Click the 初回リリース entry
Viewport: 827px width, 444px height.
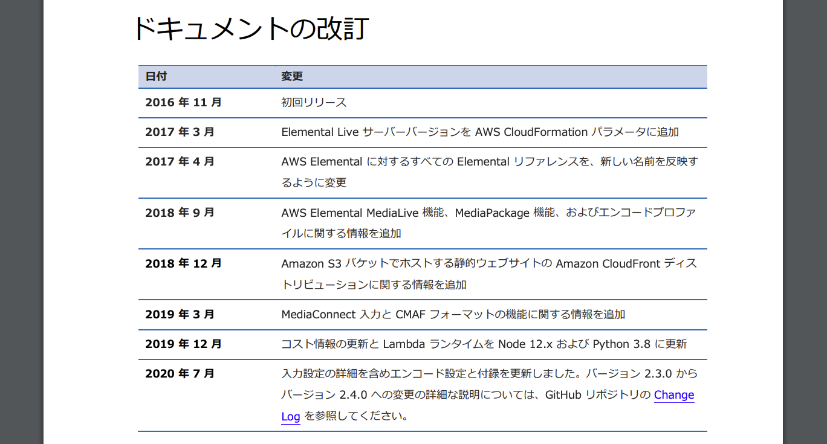pyautogui.click(x=314, y=103)
